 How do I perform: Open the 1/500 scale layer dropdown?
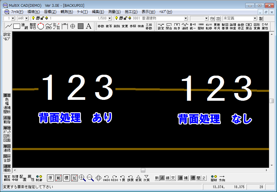pyautogui.click(x=110, y=18)
